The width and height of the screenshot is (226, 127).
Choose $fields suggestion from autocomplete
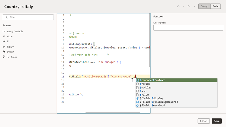[176, 84]
